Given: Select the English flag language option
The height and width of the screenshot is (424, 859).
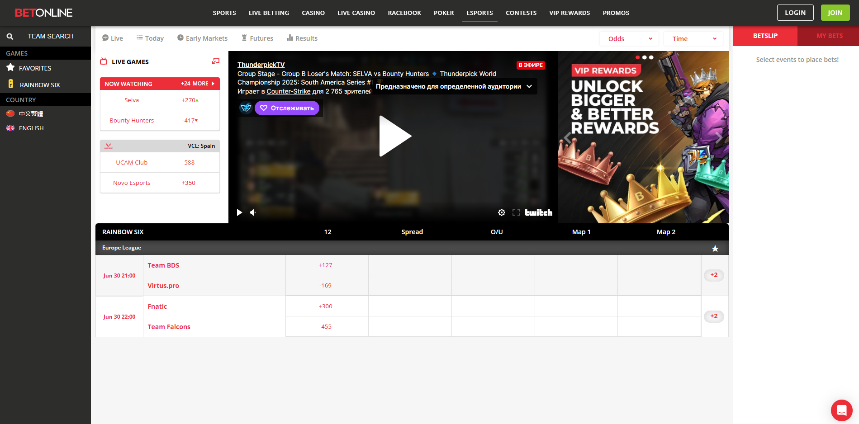Looking at the screenshot, I should point(10,128).
